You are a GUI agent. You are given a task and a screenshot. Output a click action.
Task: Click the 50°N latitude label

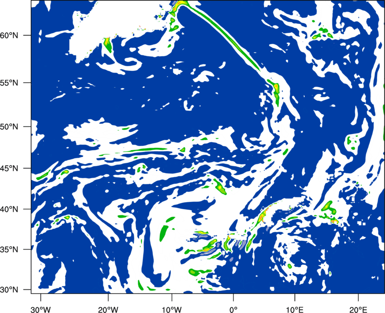tap(9, 127)
